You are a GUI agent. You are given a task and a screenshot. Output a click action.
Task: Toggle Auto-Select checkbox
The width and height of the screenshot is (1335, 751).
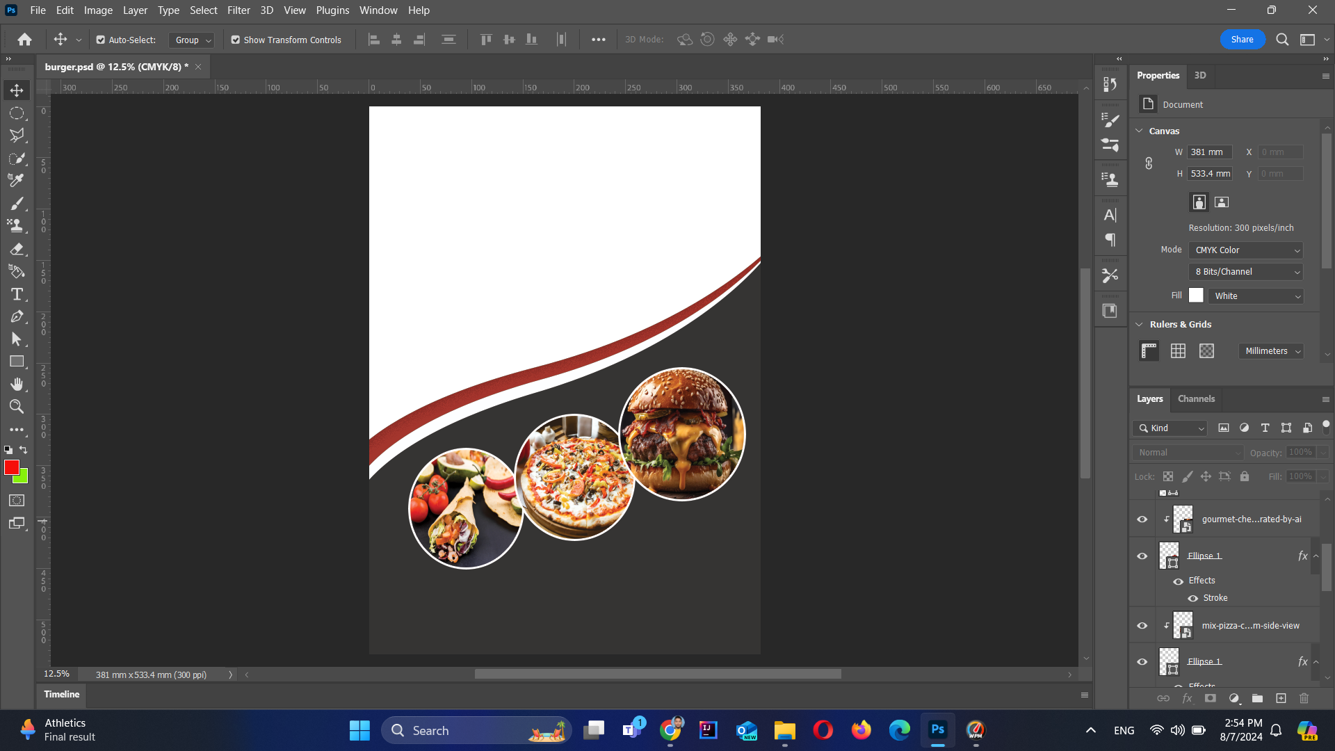[101, 40]
